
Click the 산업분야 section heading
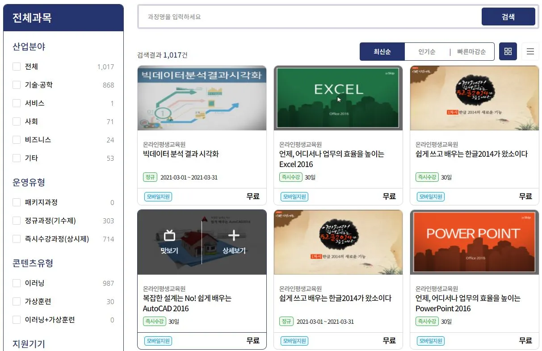(29, 46)
